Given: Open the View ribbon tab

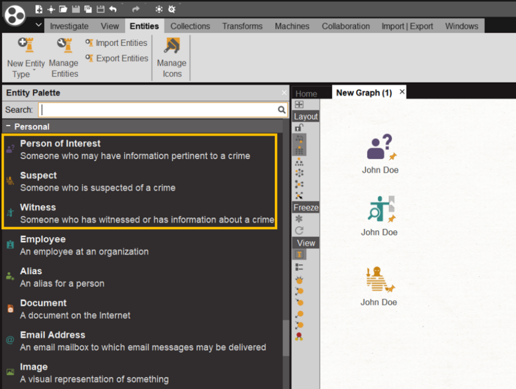Looking at the screenshot, I should click(109, 26).
